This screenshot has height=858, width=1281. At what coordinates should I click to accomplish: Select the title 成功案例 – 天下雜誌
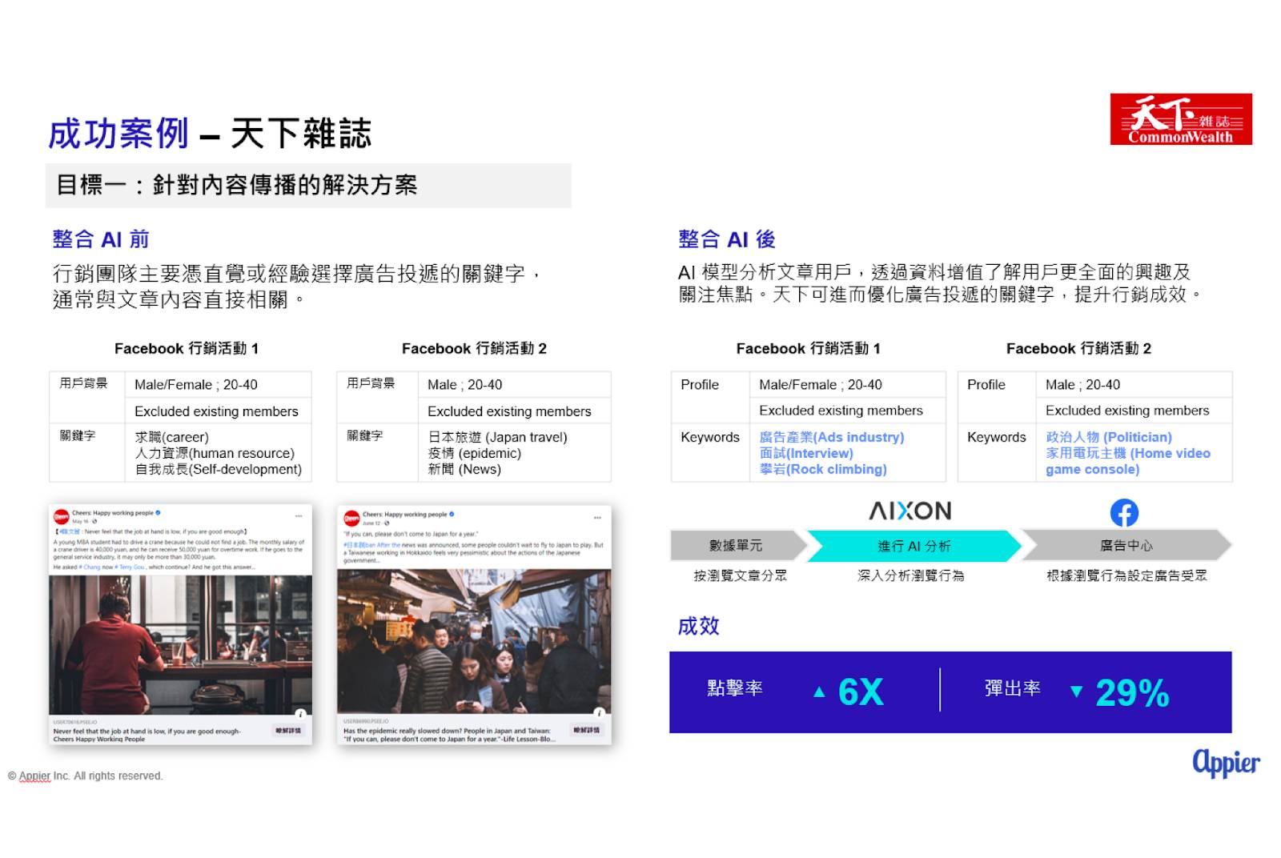(210, 134)
